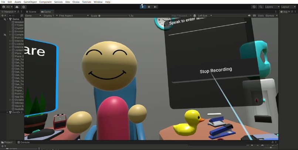The width and height of the screenshot is (298, 150).
Task: Click the Hierarchy plus create dropdown
Action: tap(3, 16)
